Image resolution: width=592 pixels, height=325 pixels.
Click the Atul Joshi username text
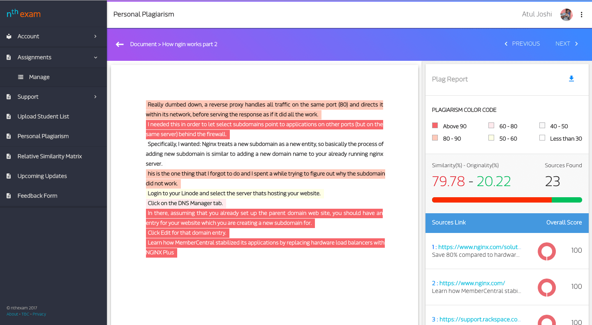[x=537, y=14]
